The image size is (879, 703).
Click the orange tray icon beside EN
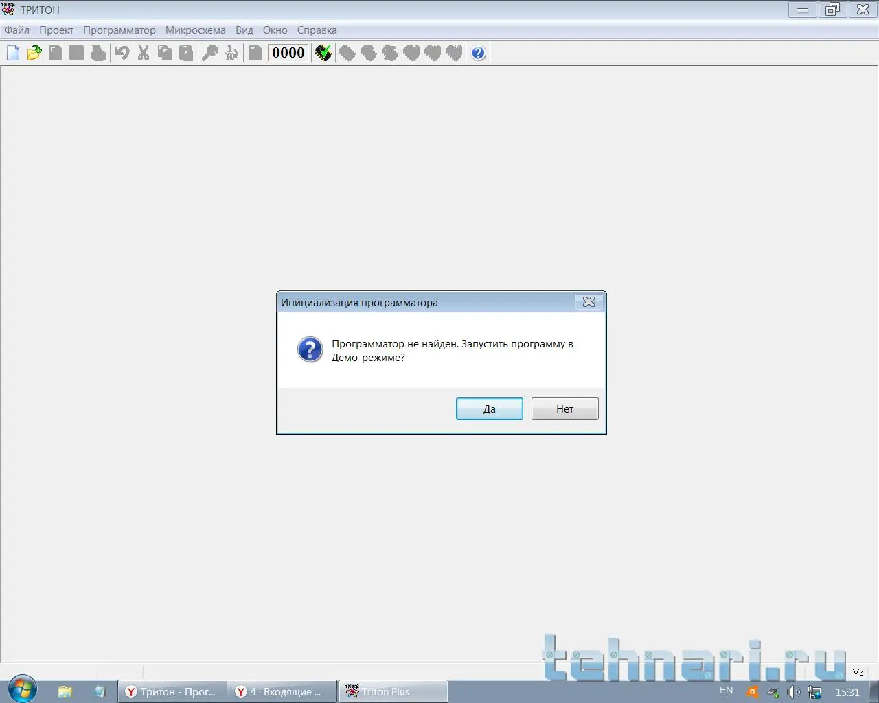753,692
